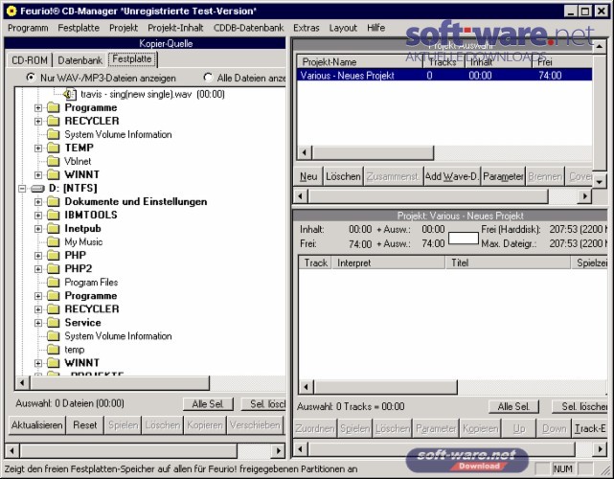Viewport: 614px width, 479px height.
Task: Expand the PHP folder
Action: click(38, 256)
